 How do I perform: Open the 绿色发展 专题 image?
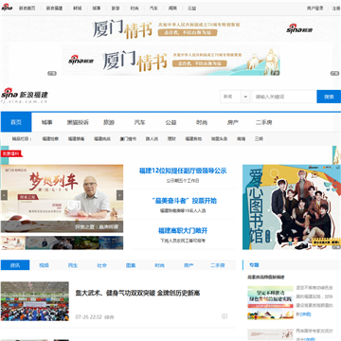pos(271,303)
